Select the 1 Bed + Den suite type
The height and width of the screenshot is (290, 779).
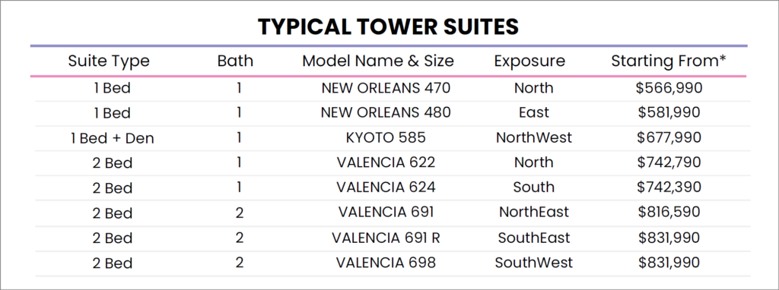pyautogui.click(x=113, y=138)
